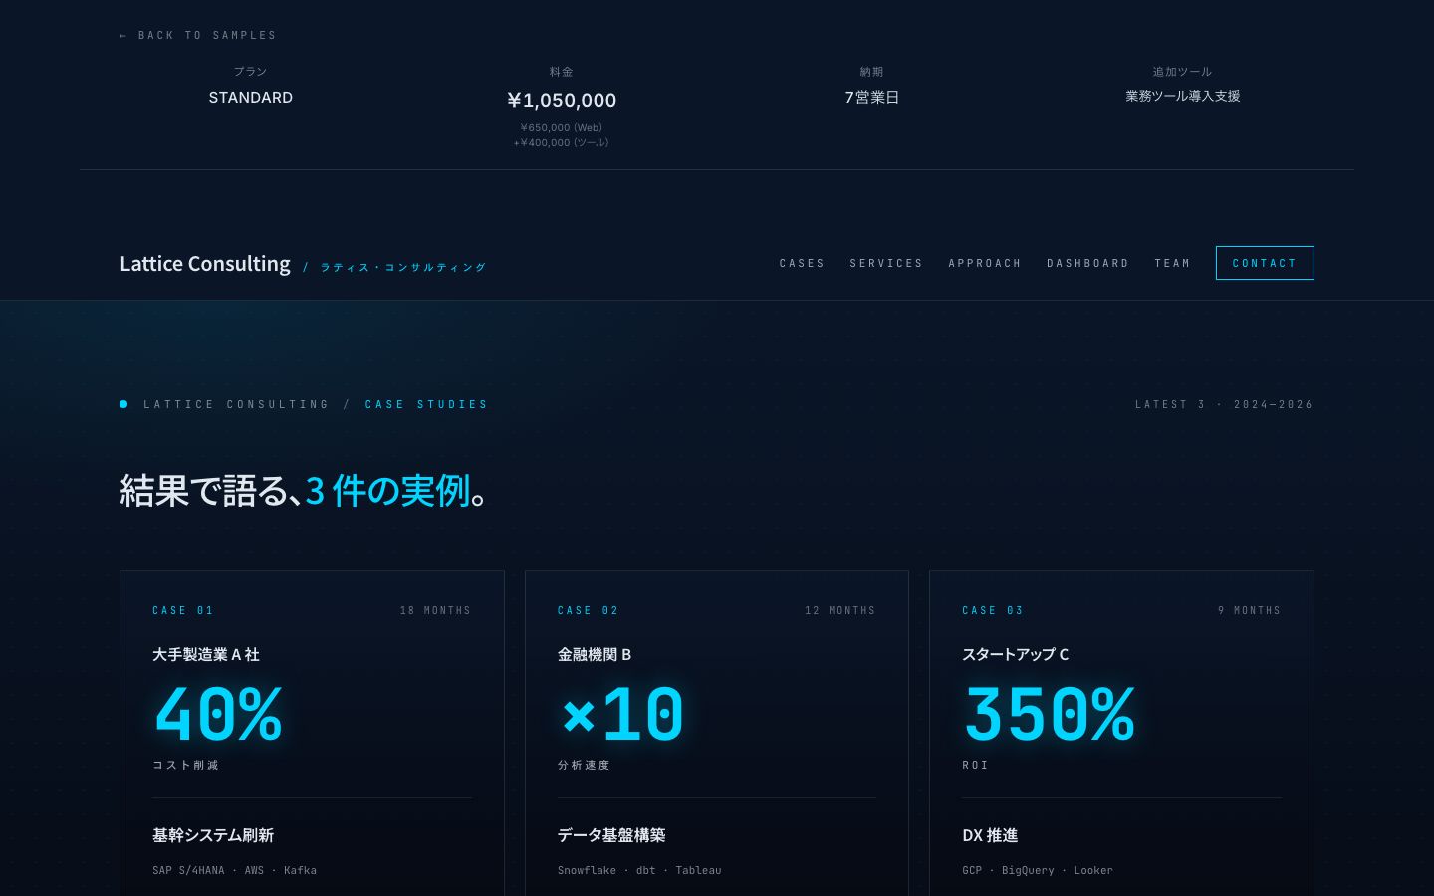The height and width of the screenshot is (896, 1434).
Task: Click the back arrow to return to samples
Action: pos(123,35)
